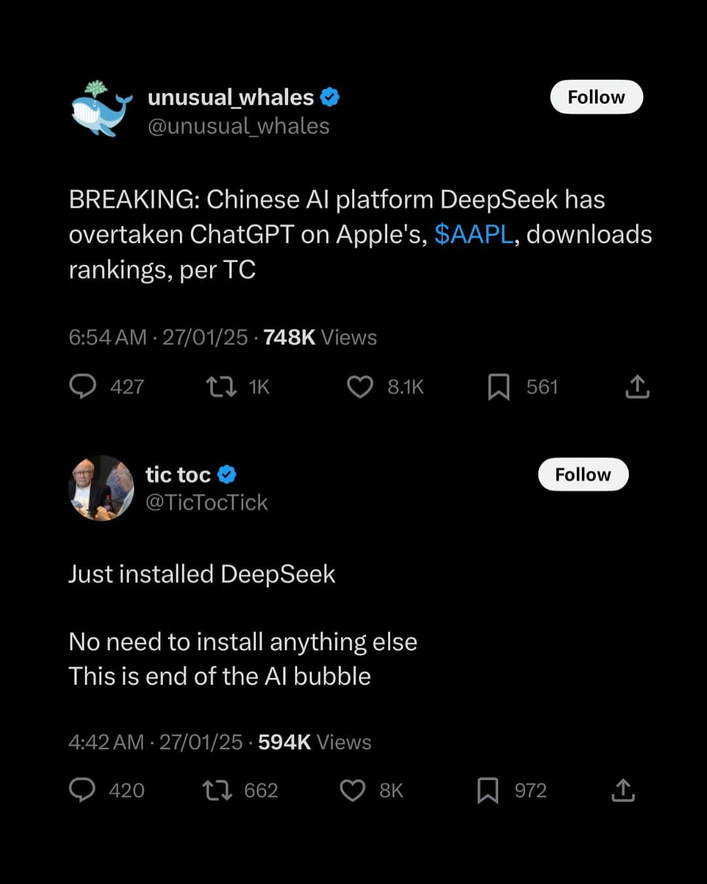Share the tic toc tweet
The height and width of the screenshot is (884, 707).
coord(623,790)
